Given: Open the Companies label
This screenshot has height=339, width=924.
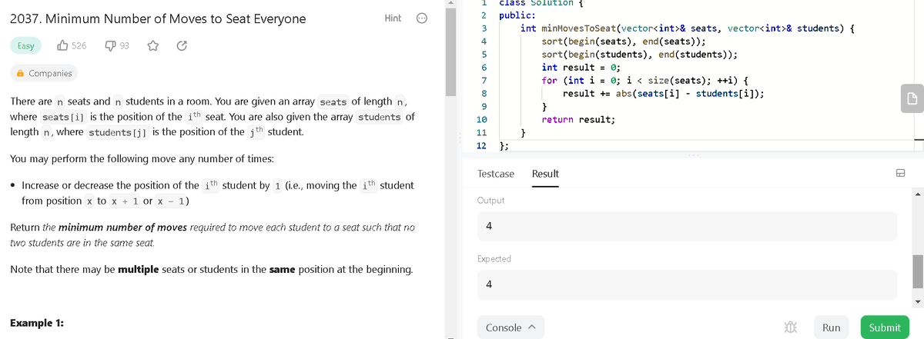Looking at the screenshot, I should coord(50,74).
